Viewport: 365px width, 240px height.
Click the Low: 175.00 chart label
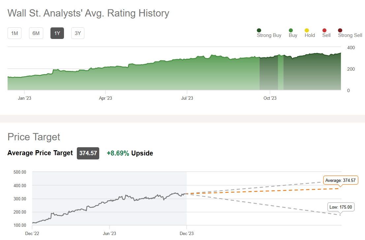(x=341, y=207)
